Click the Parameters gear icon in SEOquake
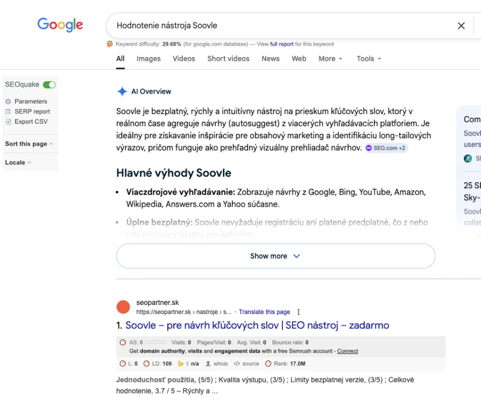481x413 pixels. coord(8,102)
